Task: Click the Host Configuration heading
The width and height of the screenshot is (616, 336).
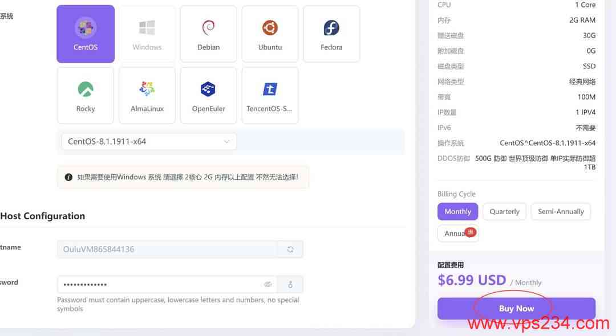Action: [x=42, y=216]
